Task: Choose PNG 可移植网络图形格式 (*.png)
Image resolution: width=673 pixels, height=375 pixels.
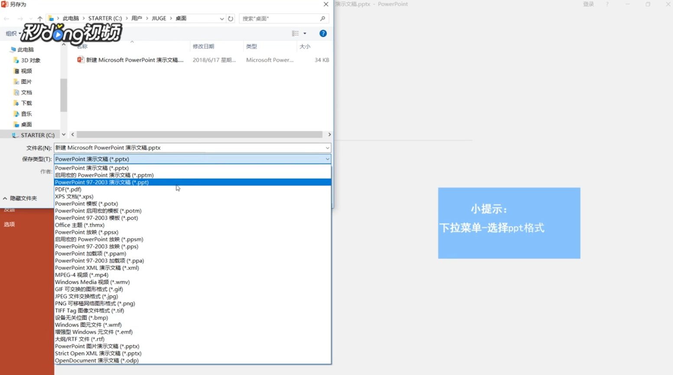Action: click(x=192, y=304)
